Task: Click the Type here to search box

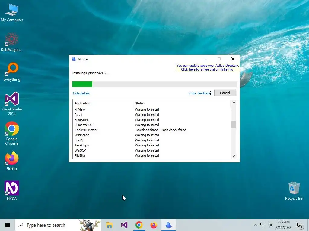Action: tap(58, 225)
